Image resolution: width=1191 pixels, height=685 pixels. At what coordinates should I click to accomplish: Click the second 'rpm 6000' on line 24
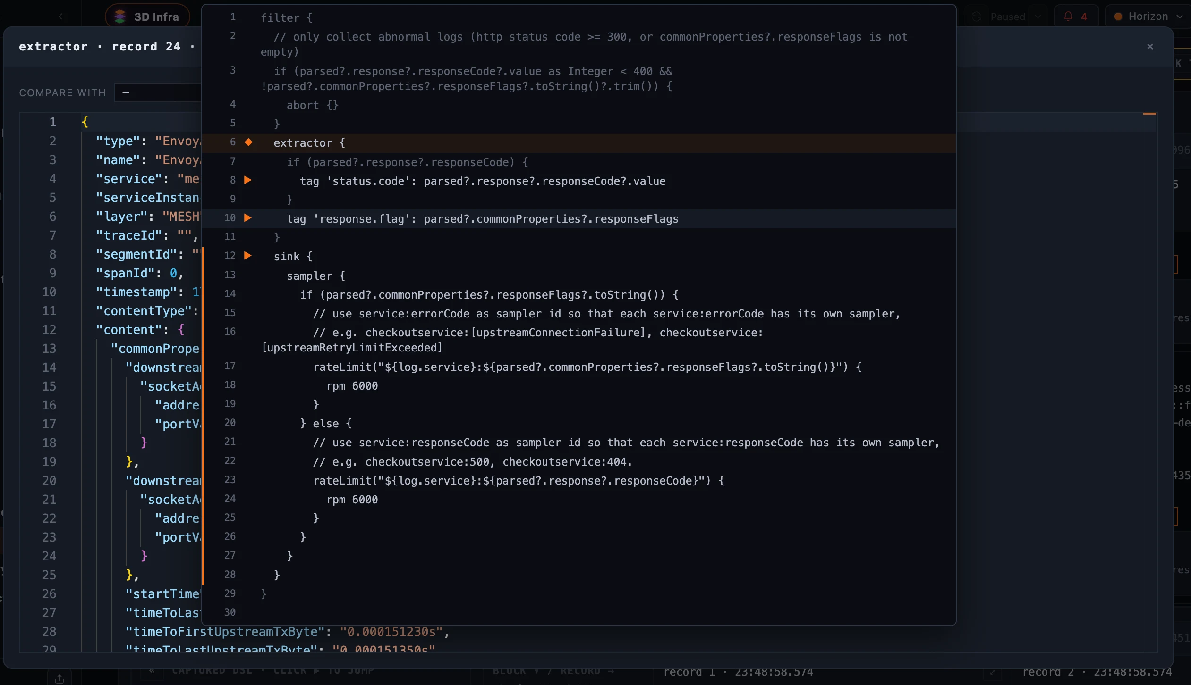pos(352,500)
